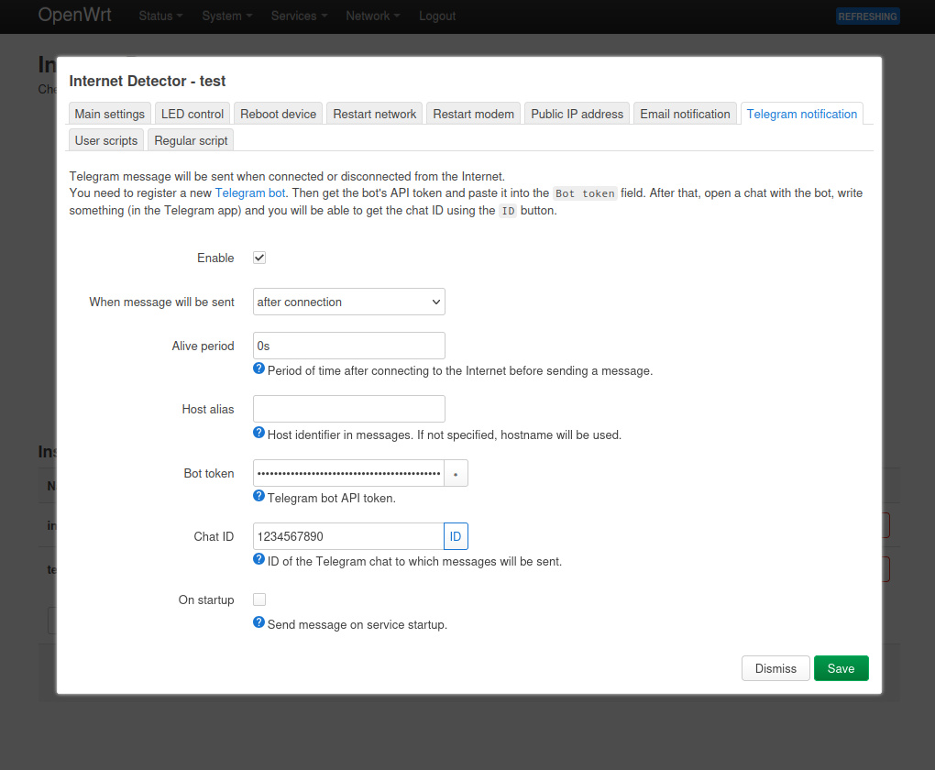Click the help icon under Host alias
This screenshot has width=935, height=770.
point(259,433)
